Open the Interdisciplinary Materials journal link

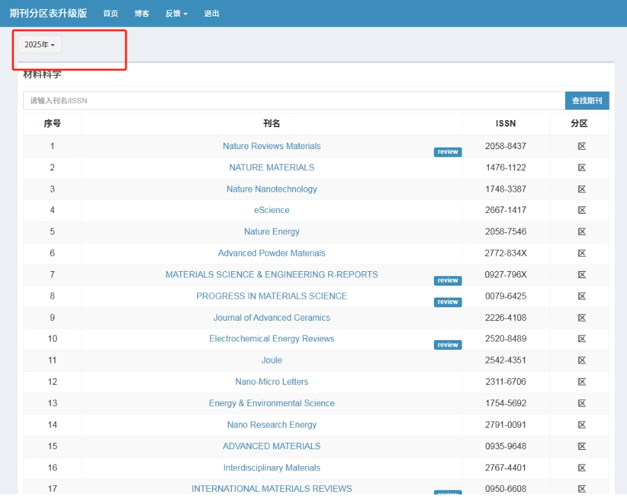(x=271, y=468)
